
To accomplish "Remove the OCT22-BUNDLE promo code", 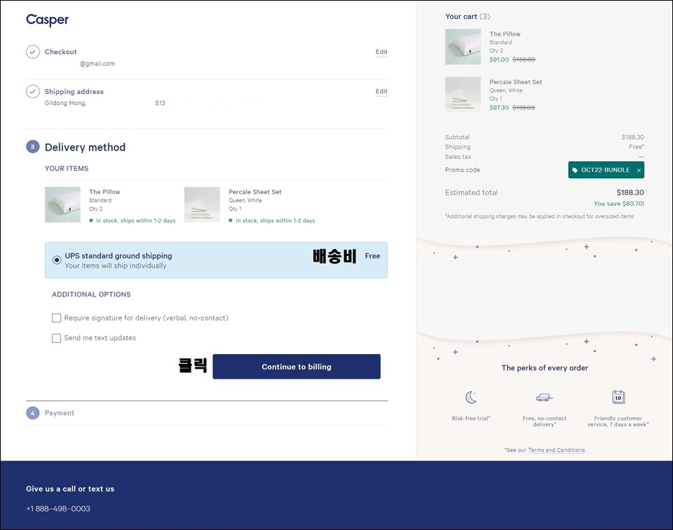I will click(x=639, y=170).
